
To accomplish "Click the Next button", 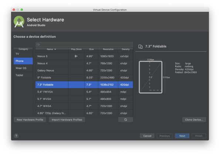I will point(182,136).
